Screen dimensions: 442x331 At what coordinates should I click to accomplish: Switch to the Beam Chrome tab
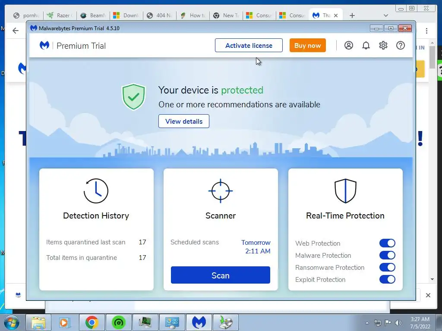pos(93,16)
